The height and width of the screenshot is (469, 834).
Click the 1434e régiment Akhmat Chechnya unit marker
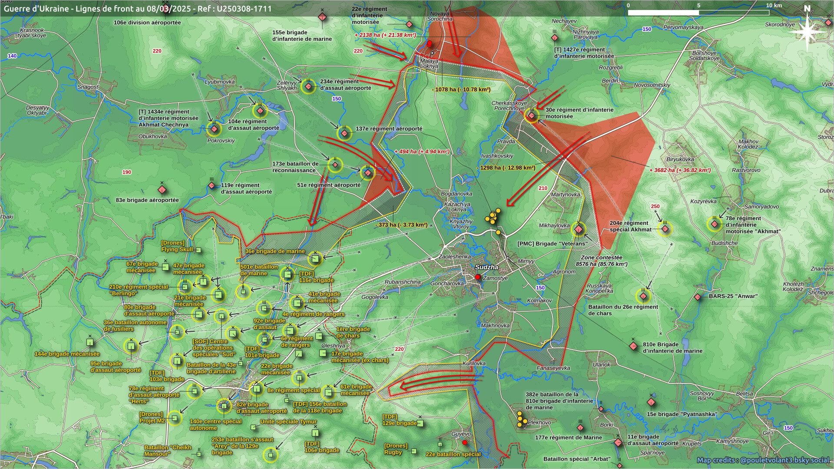pos(214,129)
